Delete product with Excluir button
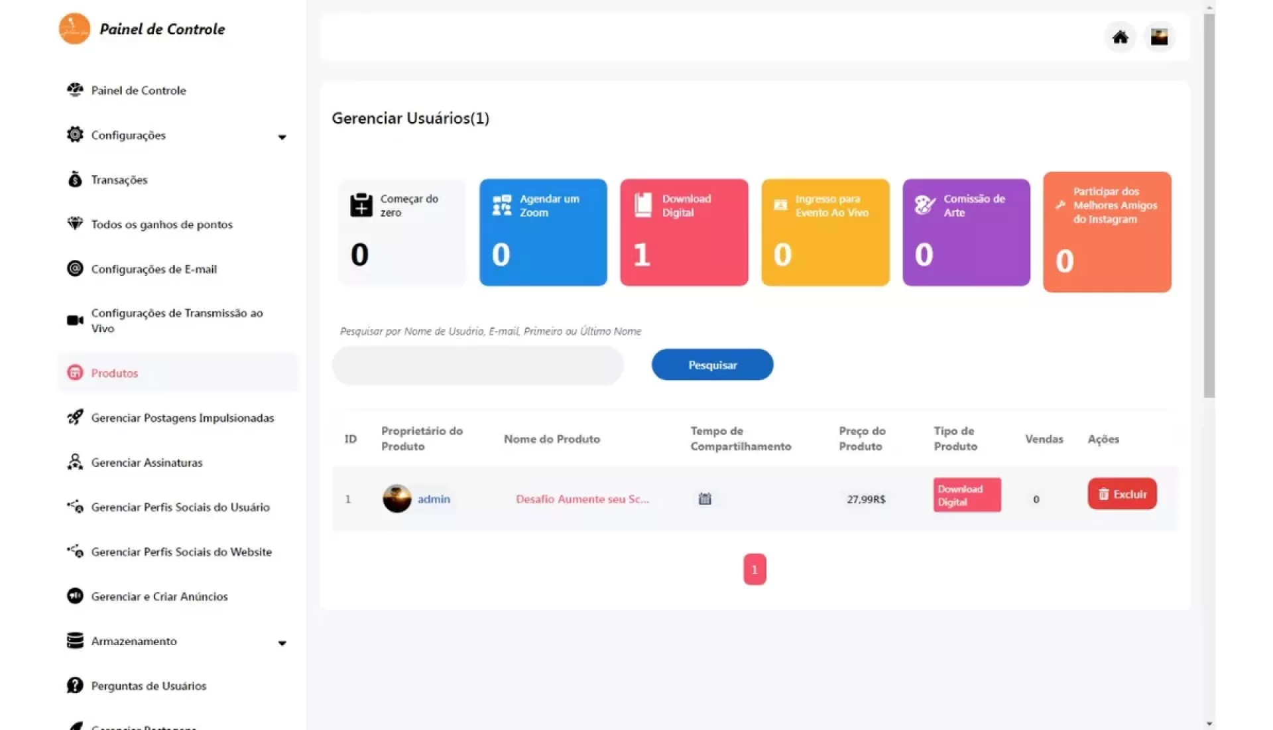Image resolution: width=1273 pixels, height=730 pixels. pos(1122,494)
